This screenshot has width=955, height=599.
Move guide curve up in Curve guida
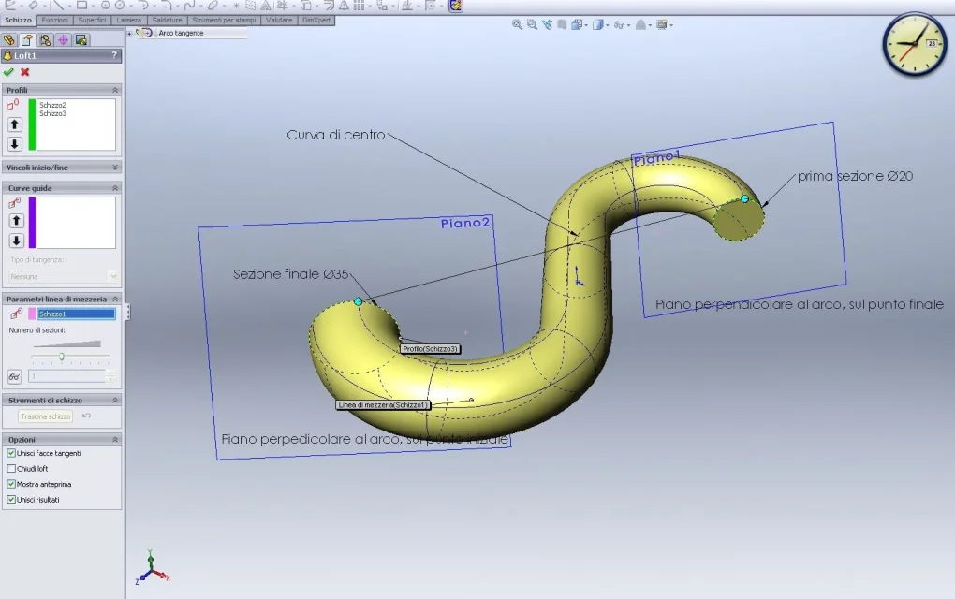17,220
